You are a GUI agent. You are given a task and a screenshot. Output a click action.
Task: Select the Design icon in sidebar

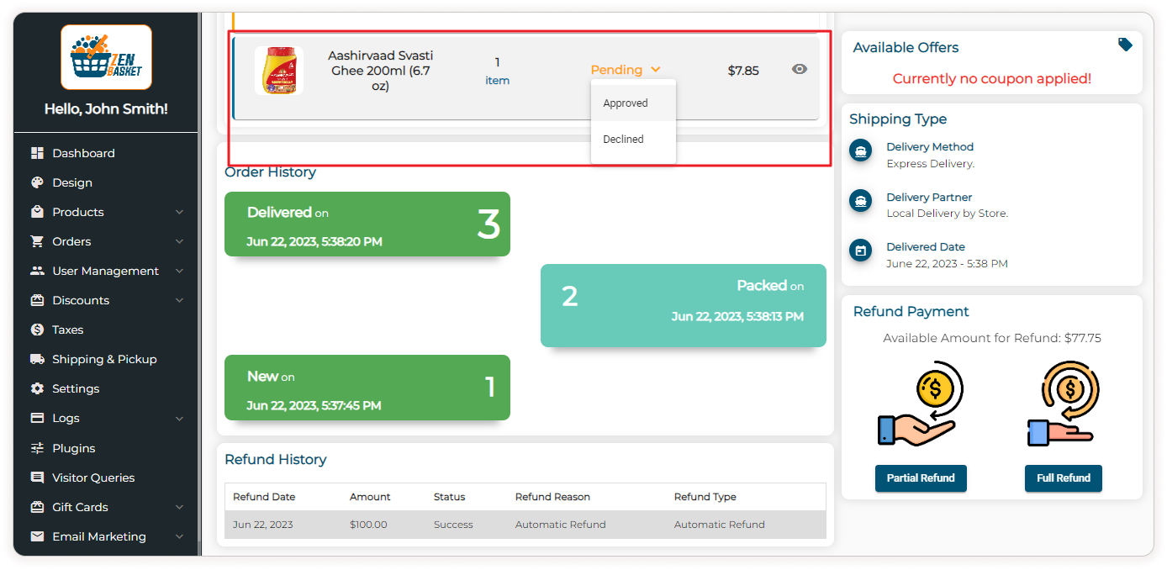[39, 182]
